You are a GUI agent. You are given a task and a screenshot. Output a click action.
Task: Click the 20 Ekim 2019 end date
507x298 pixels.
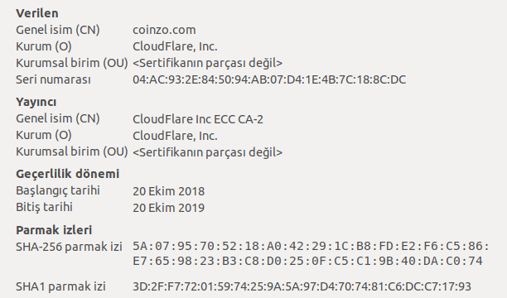(168, 208)
